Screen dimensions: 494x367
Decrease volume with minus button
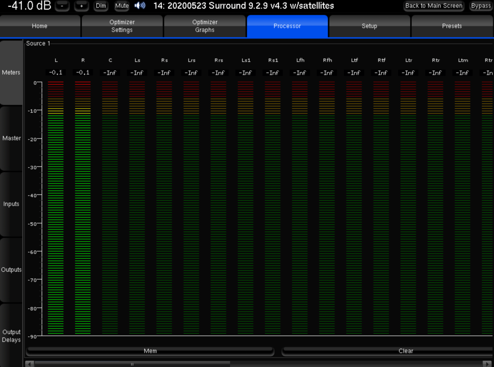click(x=62, y=6)
